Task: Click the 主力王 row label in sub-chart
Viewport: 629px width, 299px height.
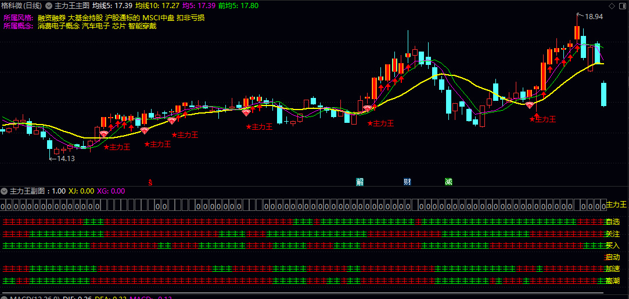Action: [616, 205]
